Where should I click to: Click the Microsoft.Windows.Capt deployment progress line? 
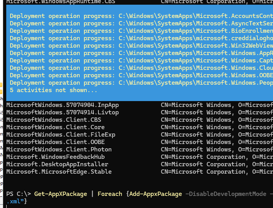[141, 60]
